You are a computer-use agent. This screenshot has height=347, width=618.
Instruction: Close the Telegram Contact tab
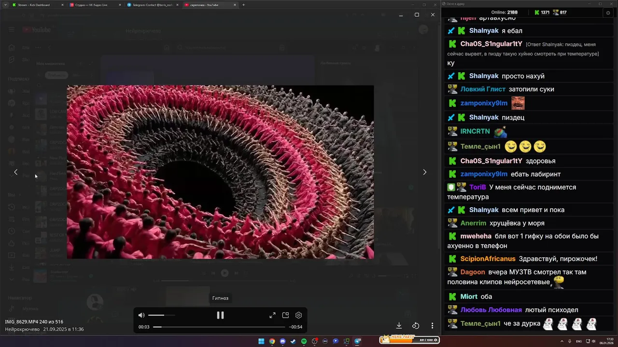click(177, 5)
